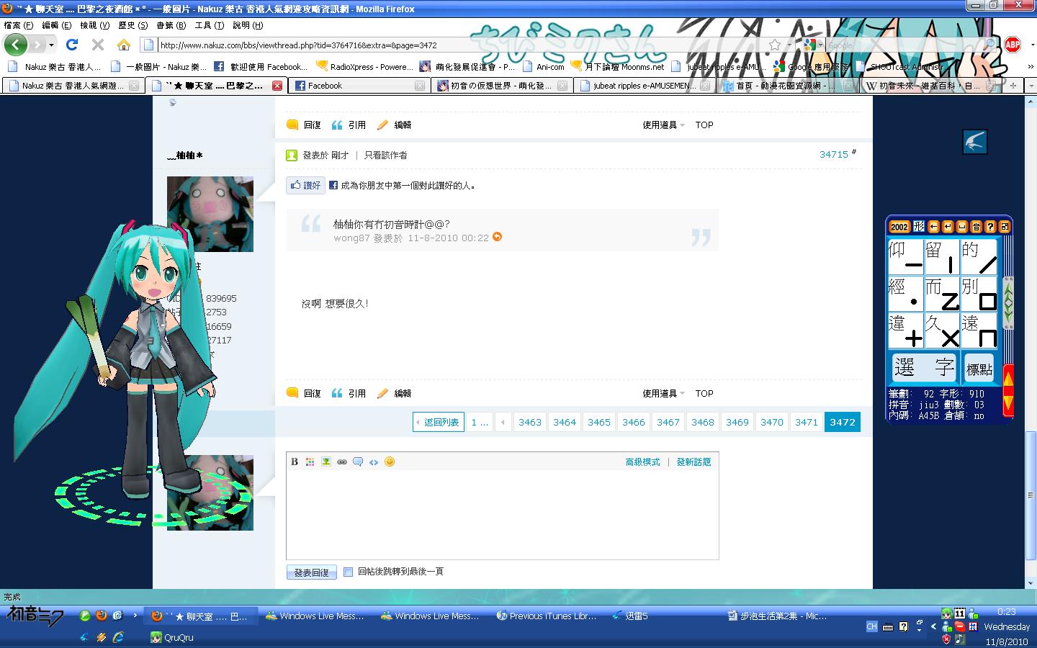Open the 工具 (T) menu
Viewport: 1037px width, 648px height.
[210, 25]
